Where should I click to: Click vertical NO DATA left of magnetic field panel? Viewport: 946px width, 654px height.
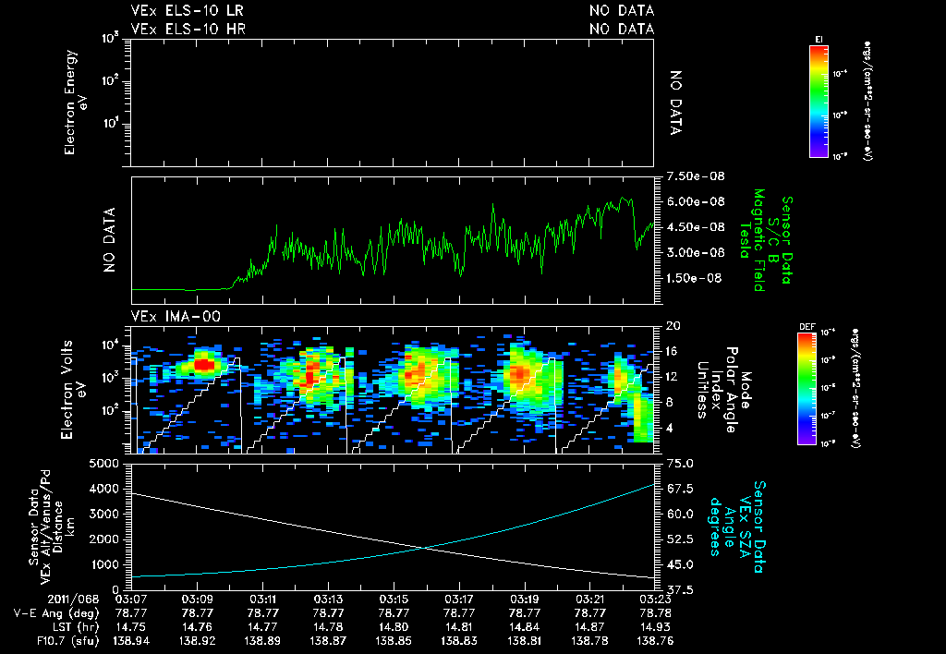109,240
